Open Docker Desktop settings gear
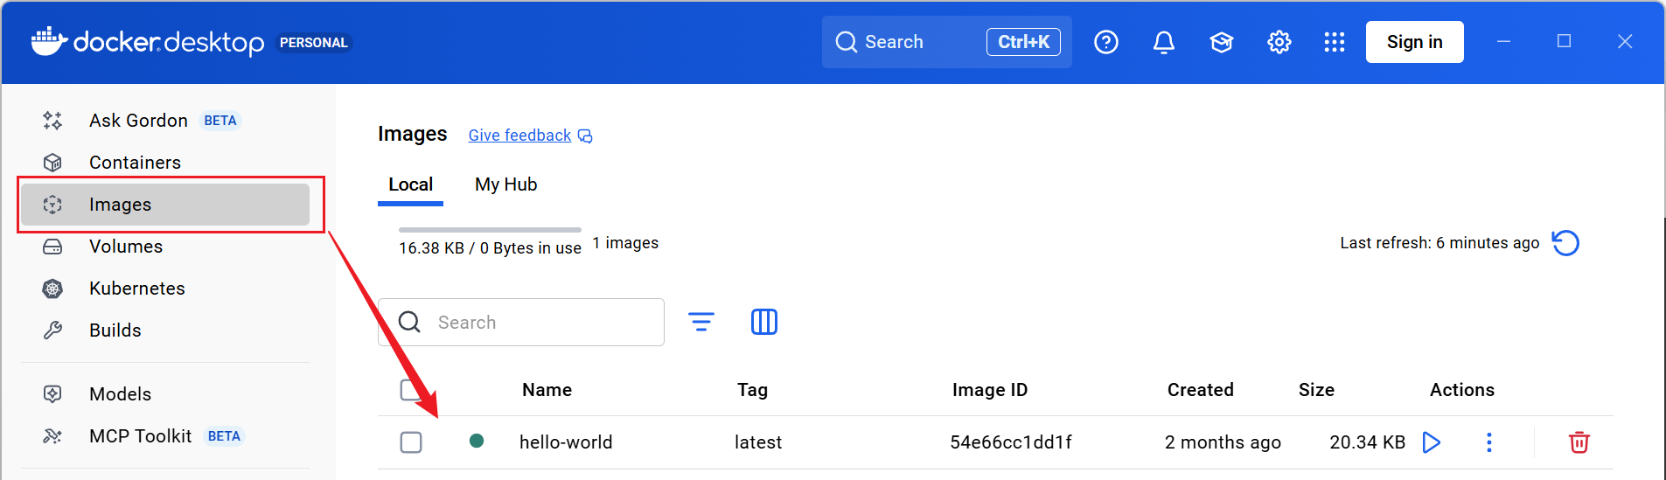The width and height of the screenshot is (1666, 480). (1279, 42)
